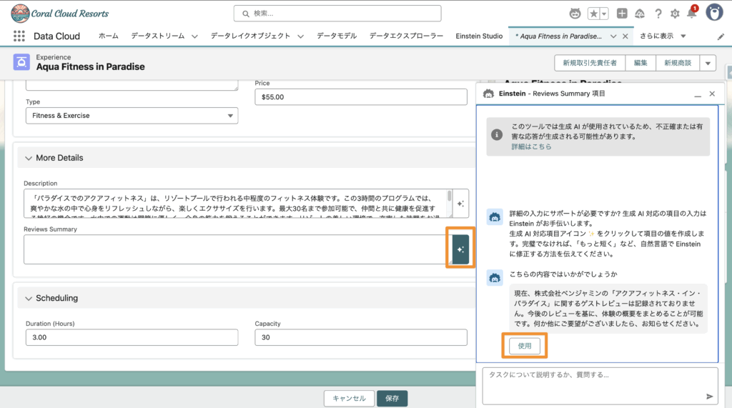Send the Einstein chat message arrow

tap(709, 396)
